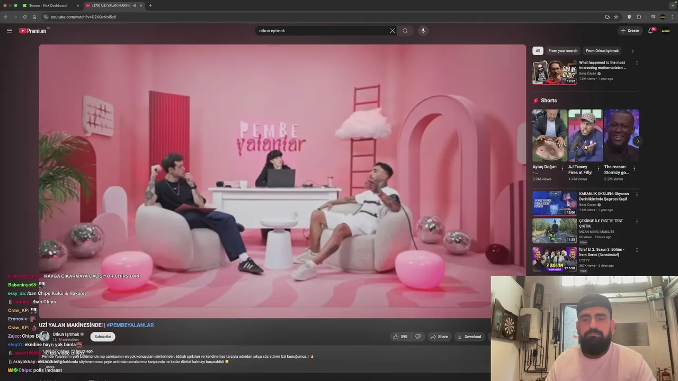The image size is (678, 381).
Task: Select the From Orkun Işıtmak chip
Action: pyautogui.click(x=602, y=51)
